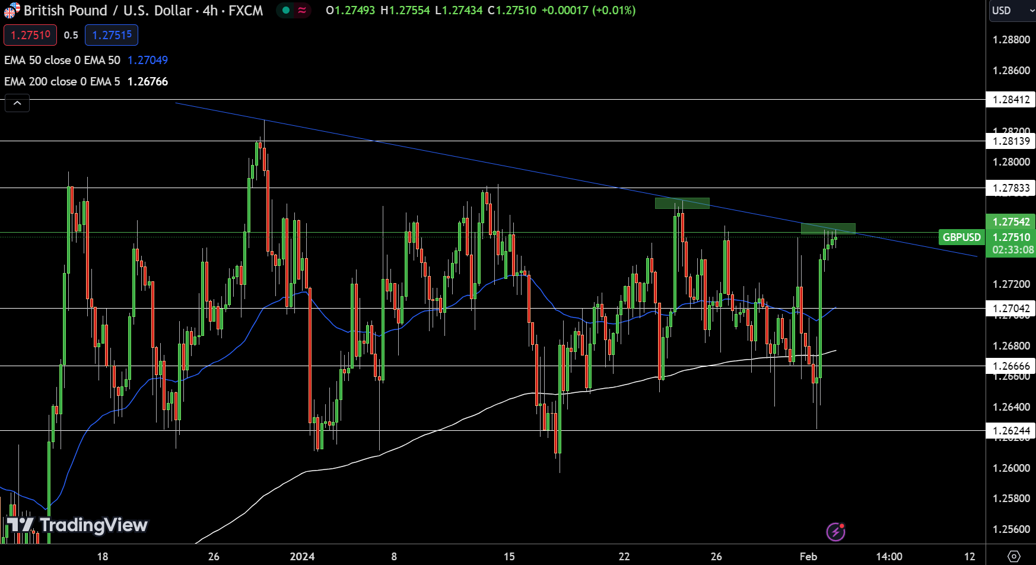Select the EMA 50 close indicator legend

[62, 60]
